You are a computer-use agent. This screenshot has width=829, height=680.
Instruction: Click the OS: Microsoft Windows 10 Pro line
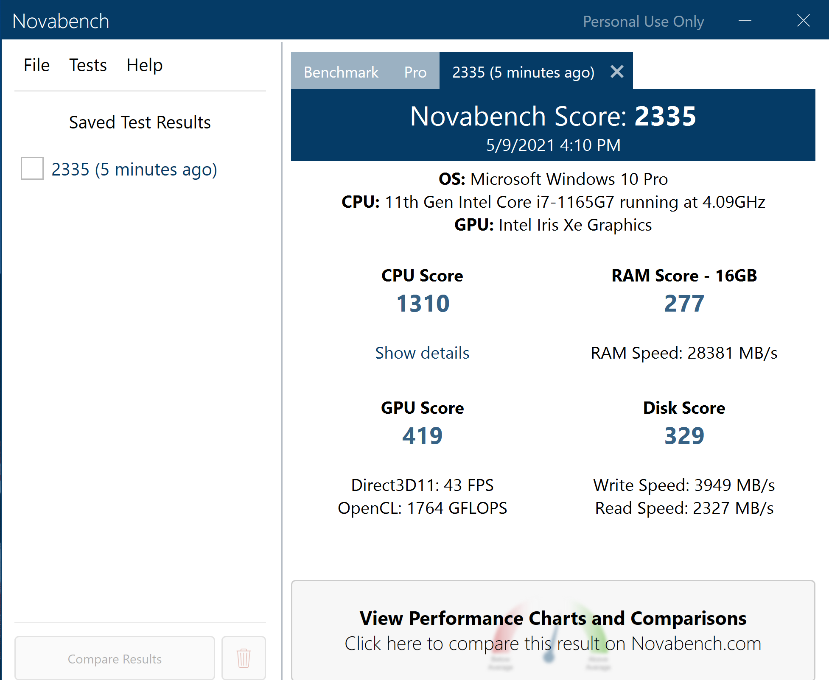tap(553, 179)
